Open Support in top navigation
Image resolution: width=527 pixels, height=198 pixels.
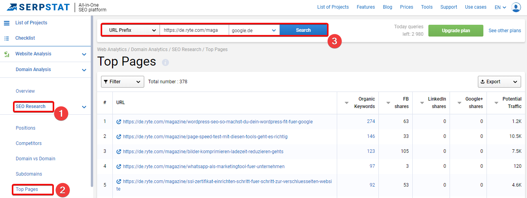[449, 7]
